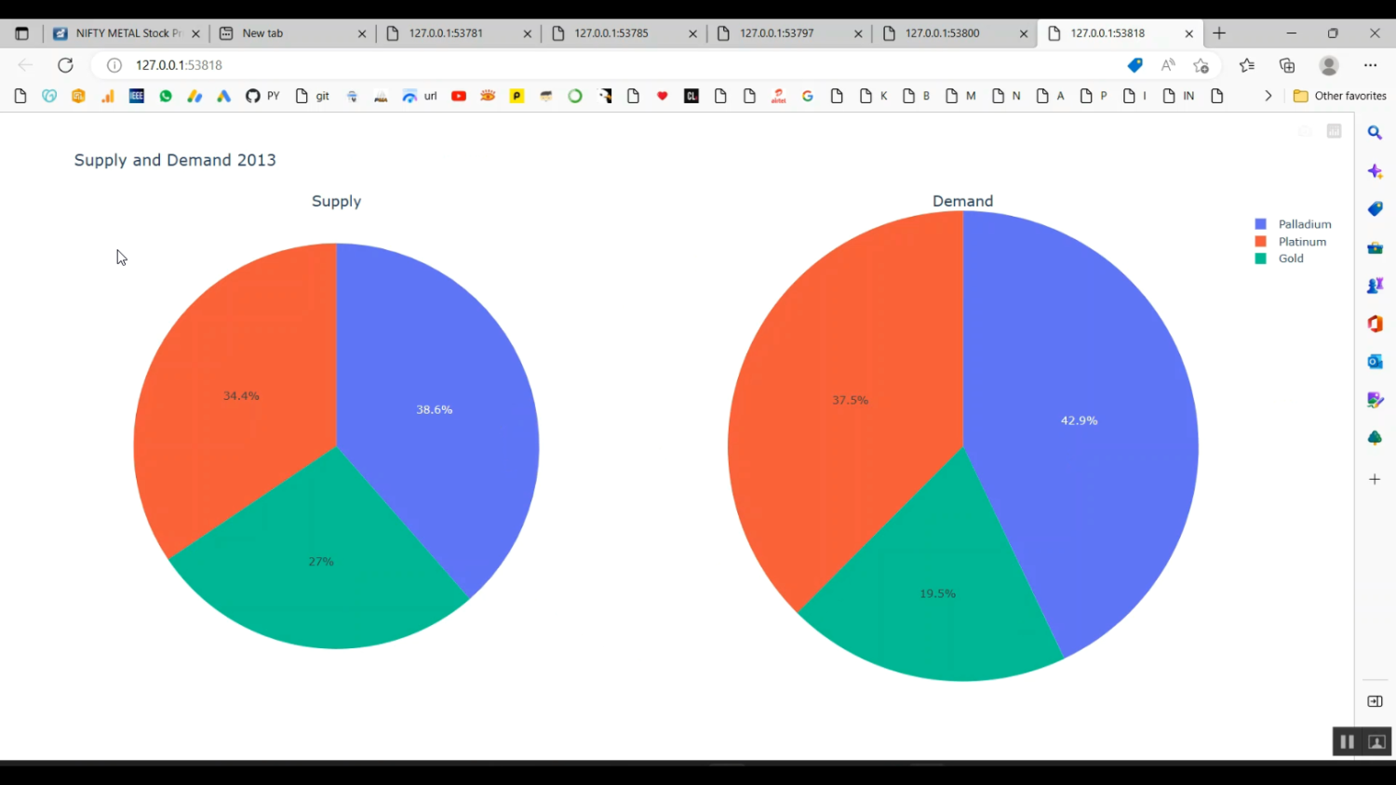The width and height of the screenshot is (1396, 785).
Task: Download the plot as PNG via camera icon
Action: [1304, 131]
